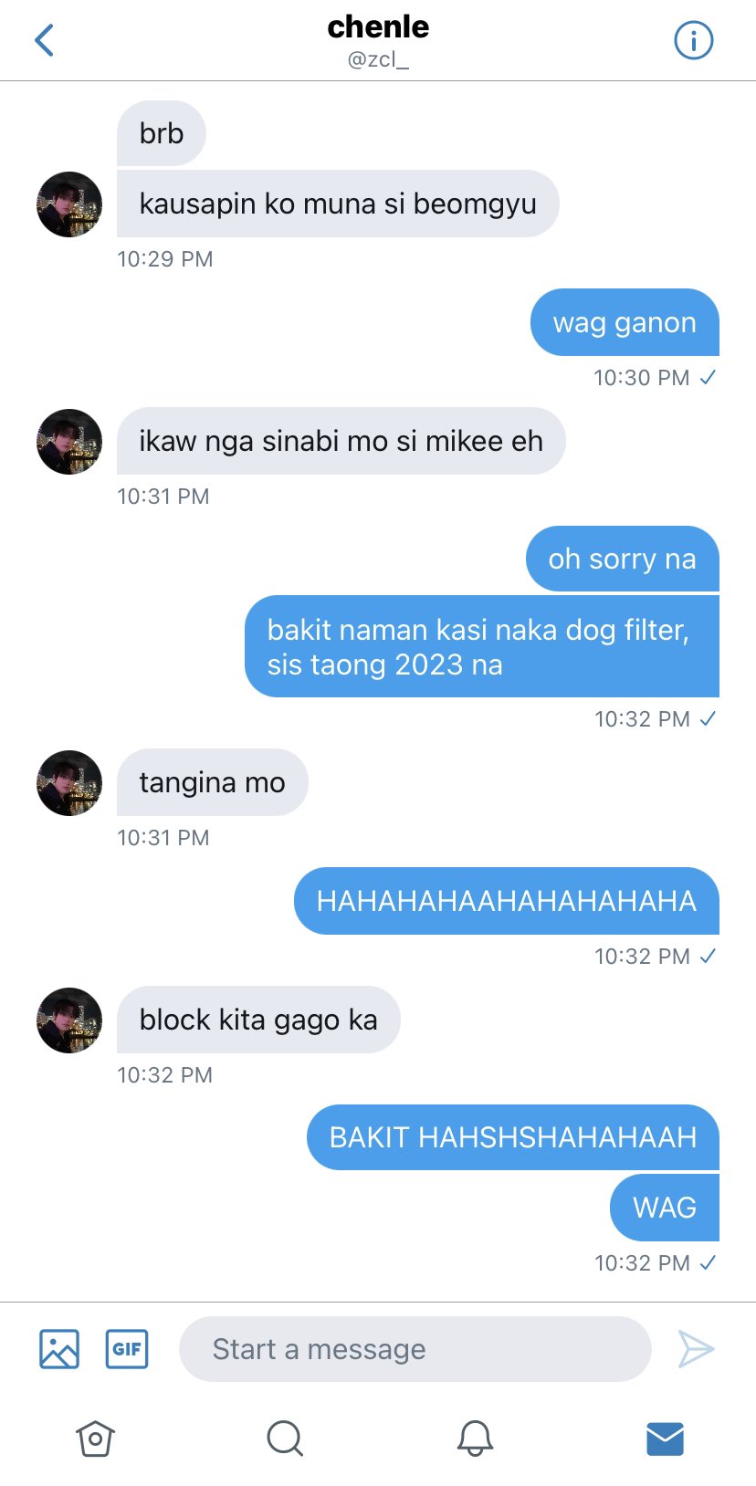
Task: Go to Home tab
Action: tap(95, 1439)
